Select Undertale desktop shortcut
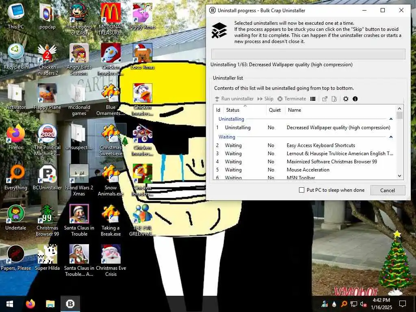 click(16, 217)
